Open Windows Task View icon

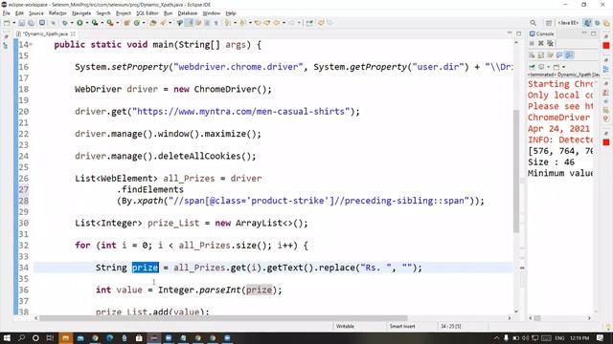[x=51, y=338]
